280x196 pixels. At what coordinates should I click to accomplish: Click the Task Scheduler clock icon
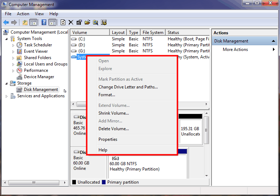click(x=19, y=45)
